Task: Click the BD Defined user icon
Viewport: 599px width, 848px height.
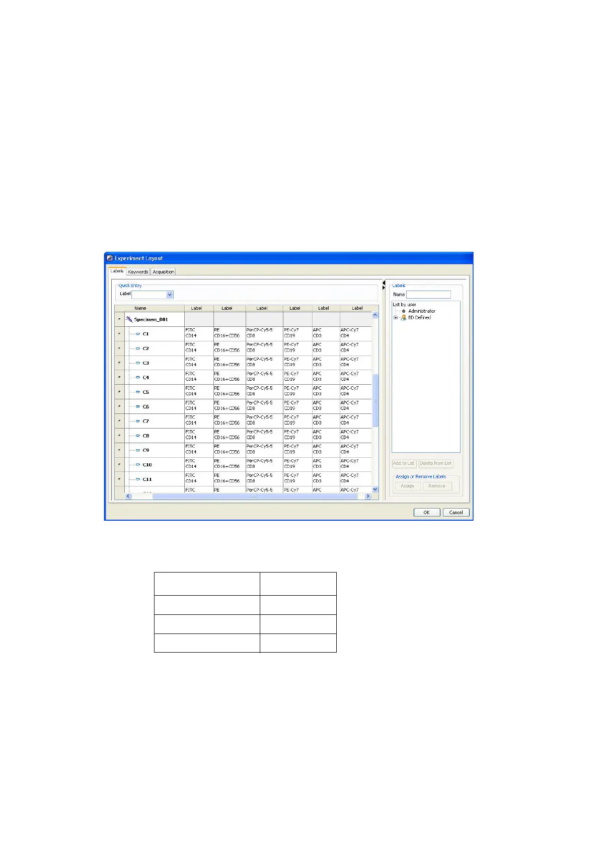Action: pyautogui.click(x=404, y=318)
